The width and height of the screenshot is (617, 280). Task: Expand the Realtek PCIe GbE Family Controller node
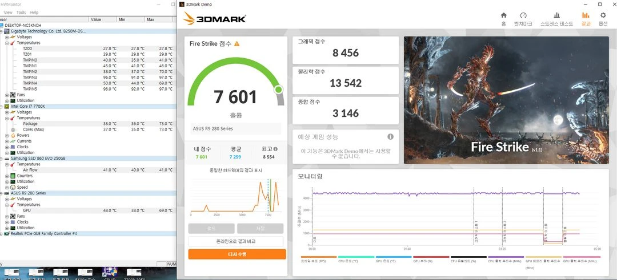2,234
